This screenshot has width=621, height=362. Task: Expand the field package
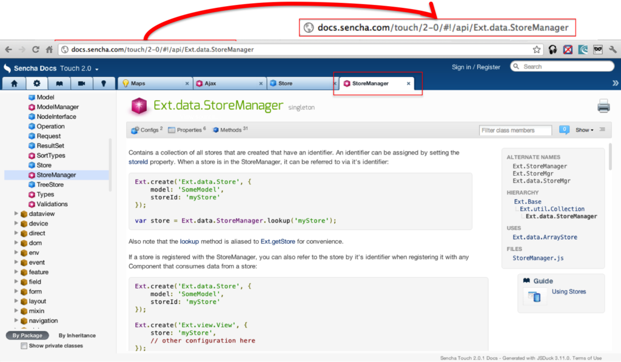coord(16,281)
